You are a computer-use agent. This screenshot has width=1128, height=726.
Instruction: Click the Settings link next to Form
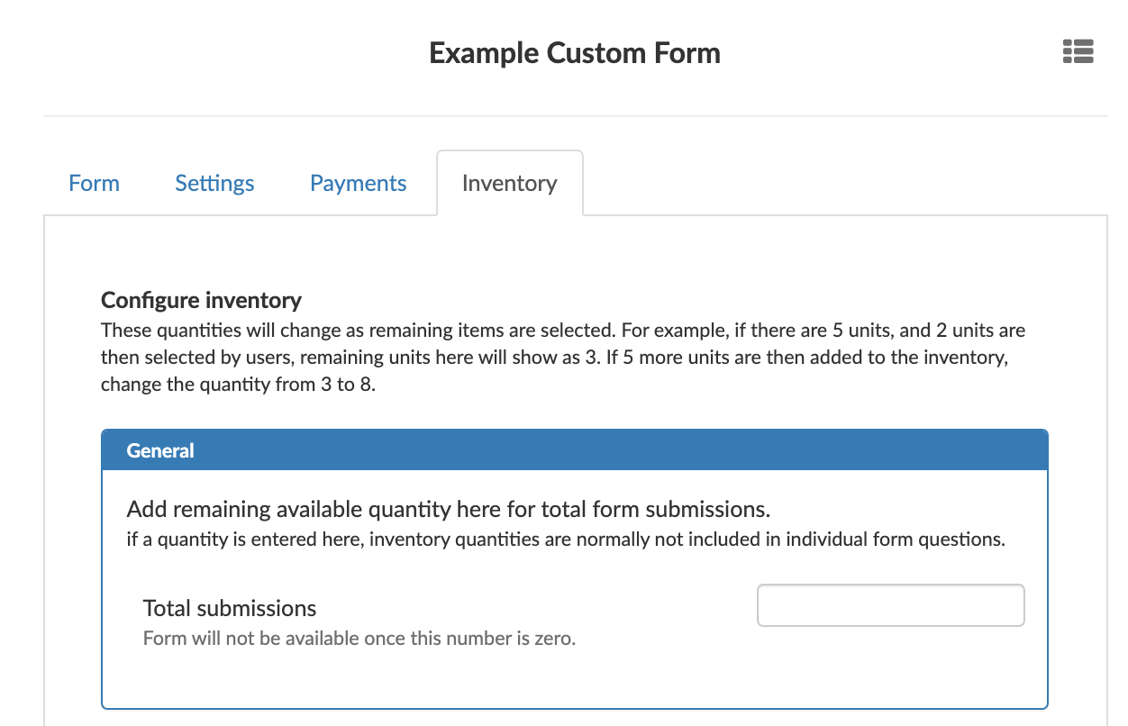click(214, 183)
